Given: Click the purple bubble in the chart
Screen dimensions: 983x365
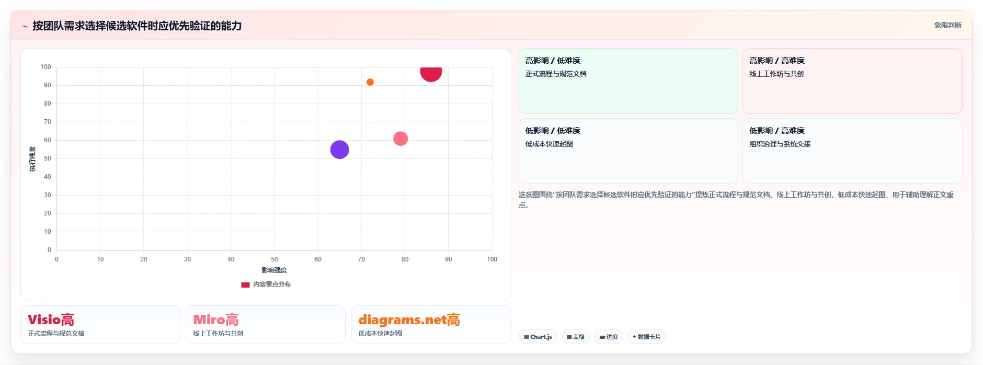Looking at the screenshot, I should [x=339, y=150].
